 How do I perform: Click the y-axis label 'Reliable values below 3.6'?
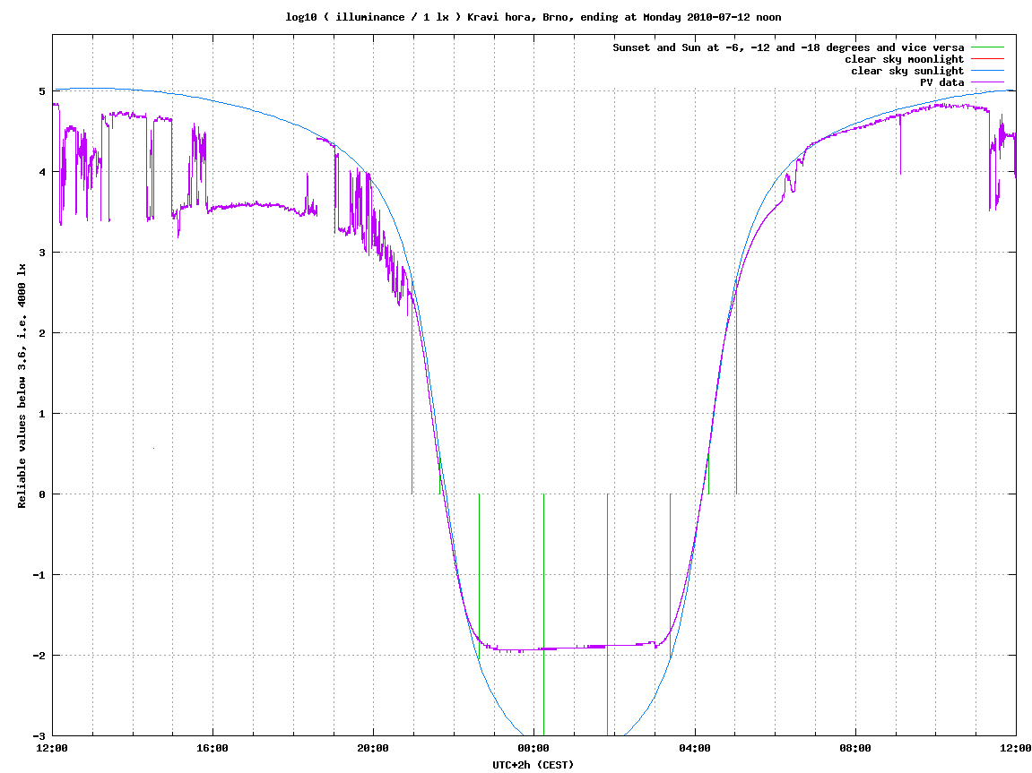[x=22, y=385]
